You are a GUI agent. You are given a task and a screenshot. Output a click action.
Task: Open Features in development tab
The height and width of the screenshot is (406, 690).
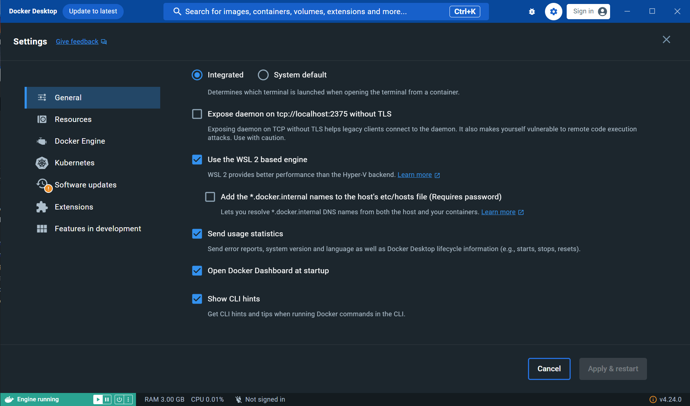click(x=92, y=229)
